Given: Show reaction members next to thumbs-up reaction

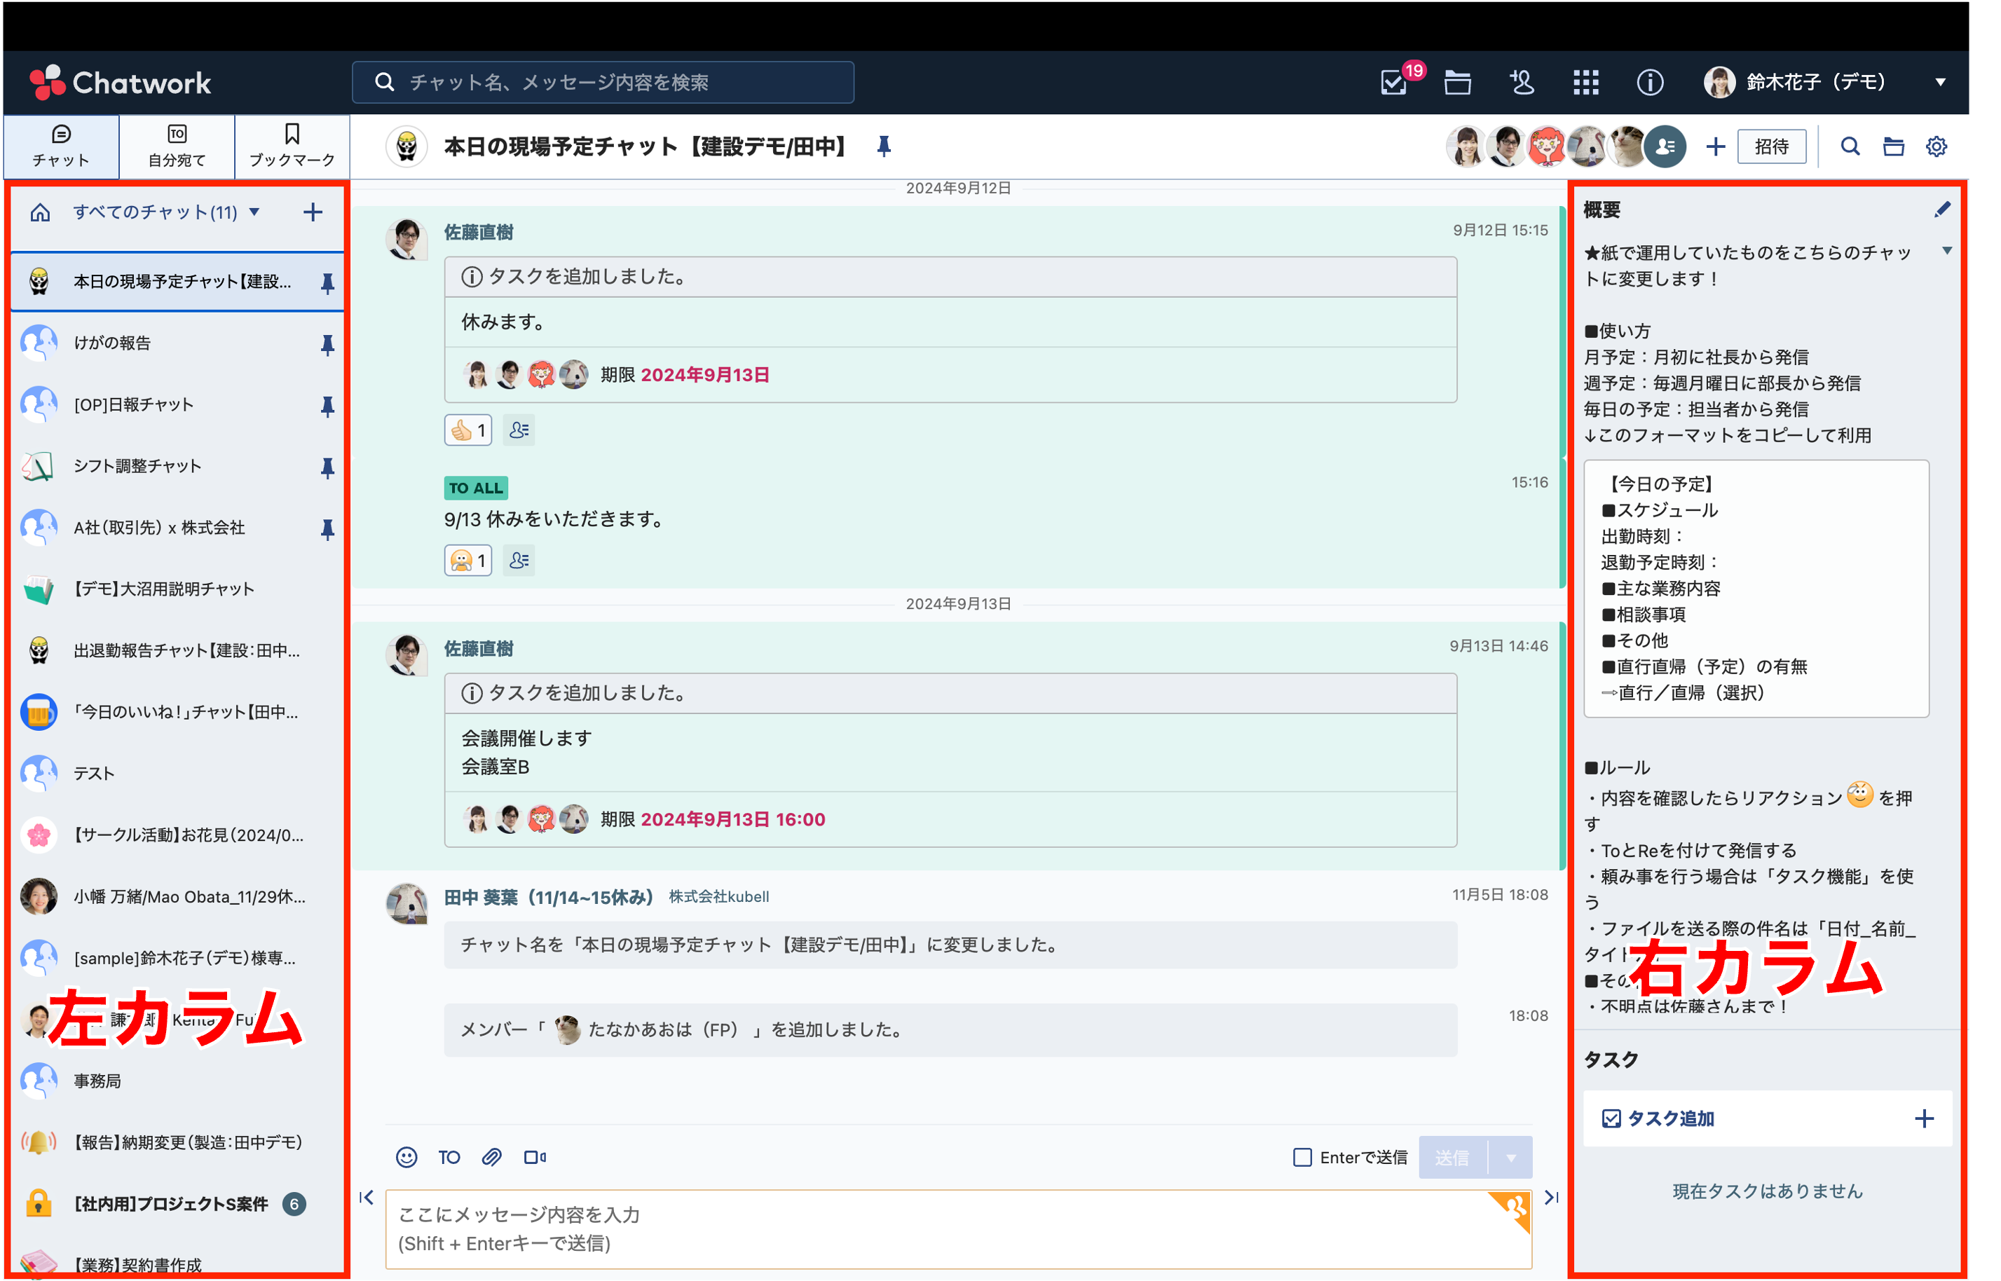Looking at the screenshot, I should (x=519, y=431).
